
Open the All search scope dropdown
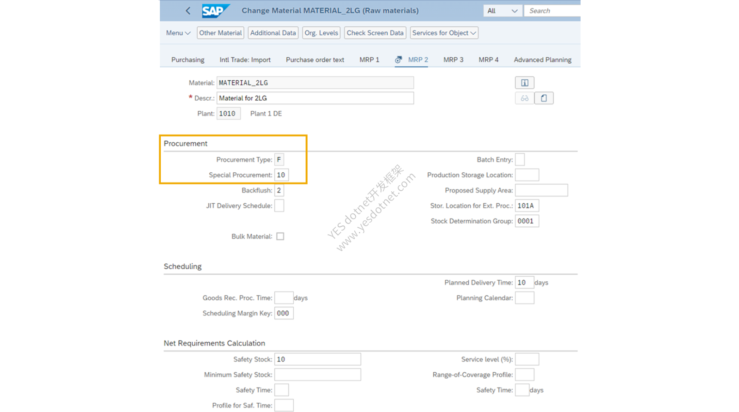[x=503, y=11]
